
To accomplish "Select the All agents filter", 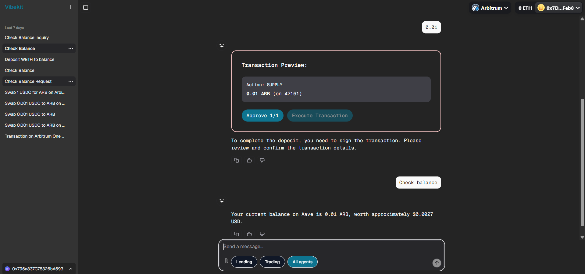I will (302, 262).
